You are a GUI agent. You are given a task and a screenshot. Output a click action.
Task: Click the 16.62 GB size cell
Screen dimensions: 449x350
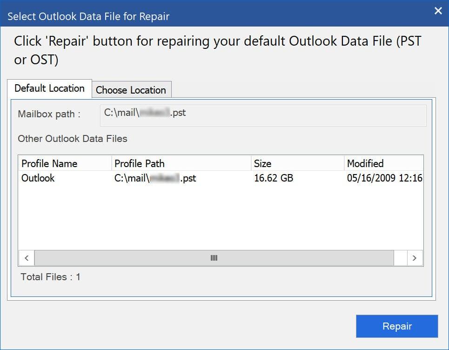pyautogui.click(x=274, y=178)
